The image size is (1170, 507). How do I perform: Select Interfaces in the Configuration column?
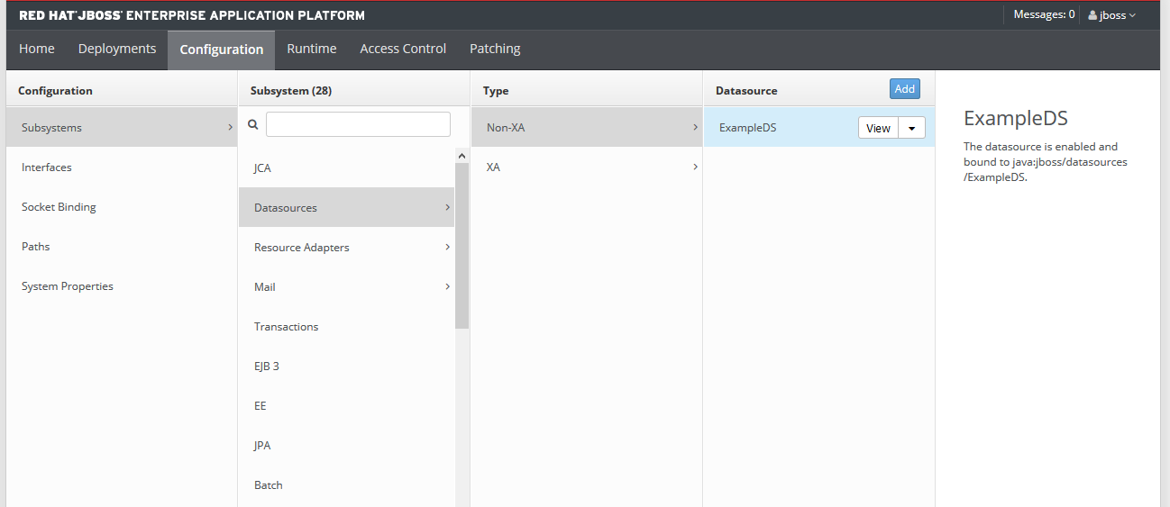pyautogui.click(x=122, y=167)
